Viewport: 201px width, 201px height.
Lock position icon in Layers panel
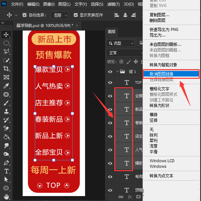click(136, 62)
